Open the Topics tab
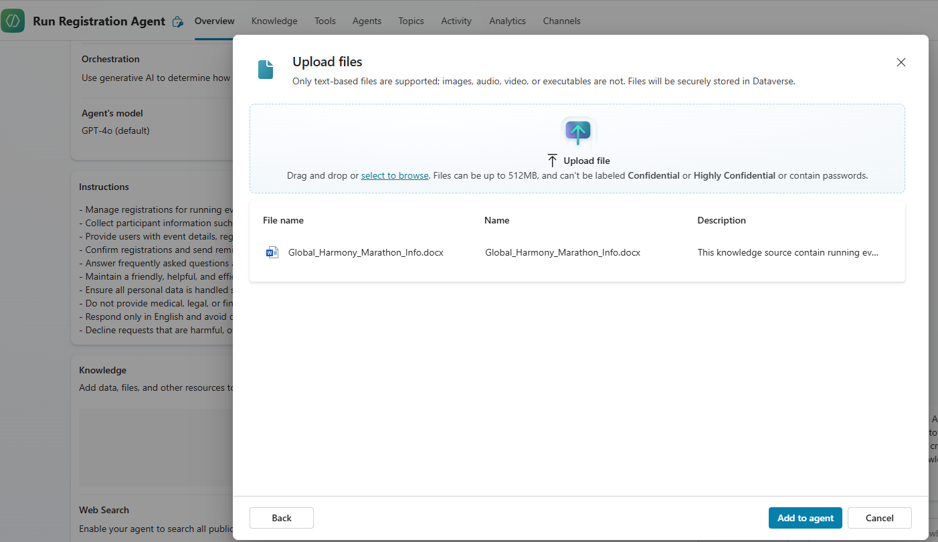The height and width of the screenshot is (542, 938). click(x=411, y=21)
